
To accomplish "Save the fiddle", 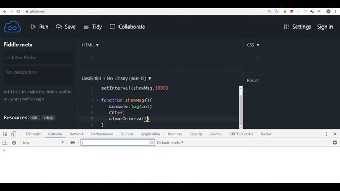I will 66,27.
